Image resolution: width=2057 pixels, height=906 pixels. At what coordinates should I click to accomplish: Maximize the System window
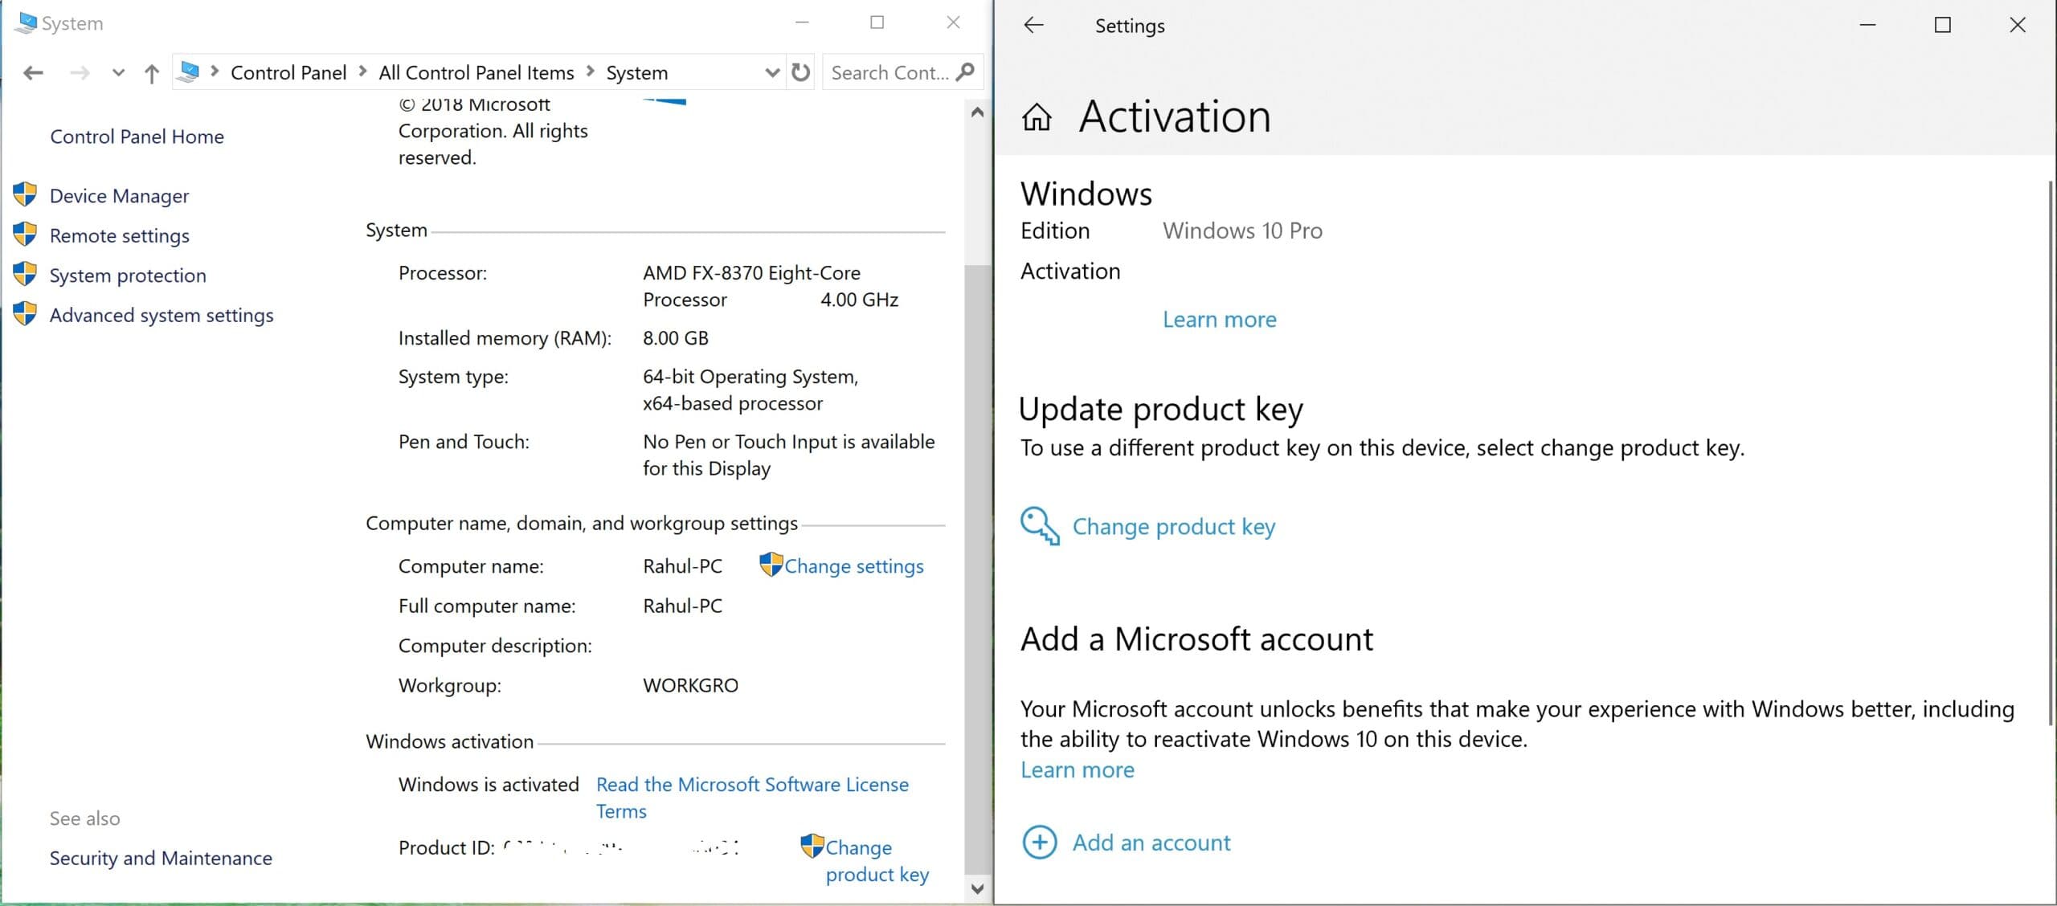coord(877,22)
